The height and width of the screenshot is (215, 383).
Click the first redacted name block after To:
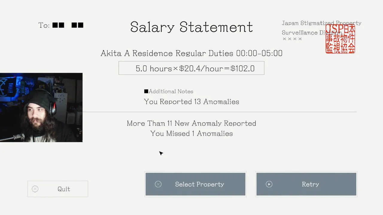[58, 25]
